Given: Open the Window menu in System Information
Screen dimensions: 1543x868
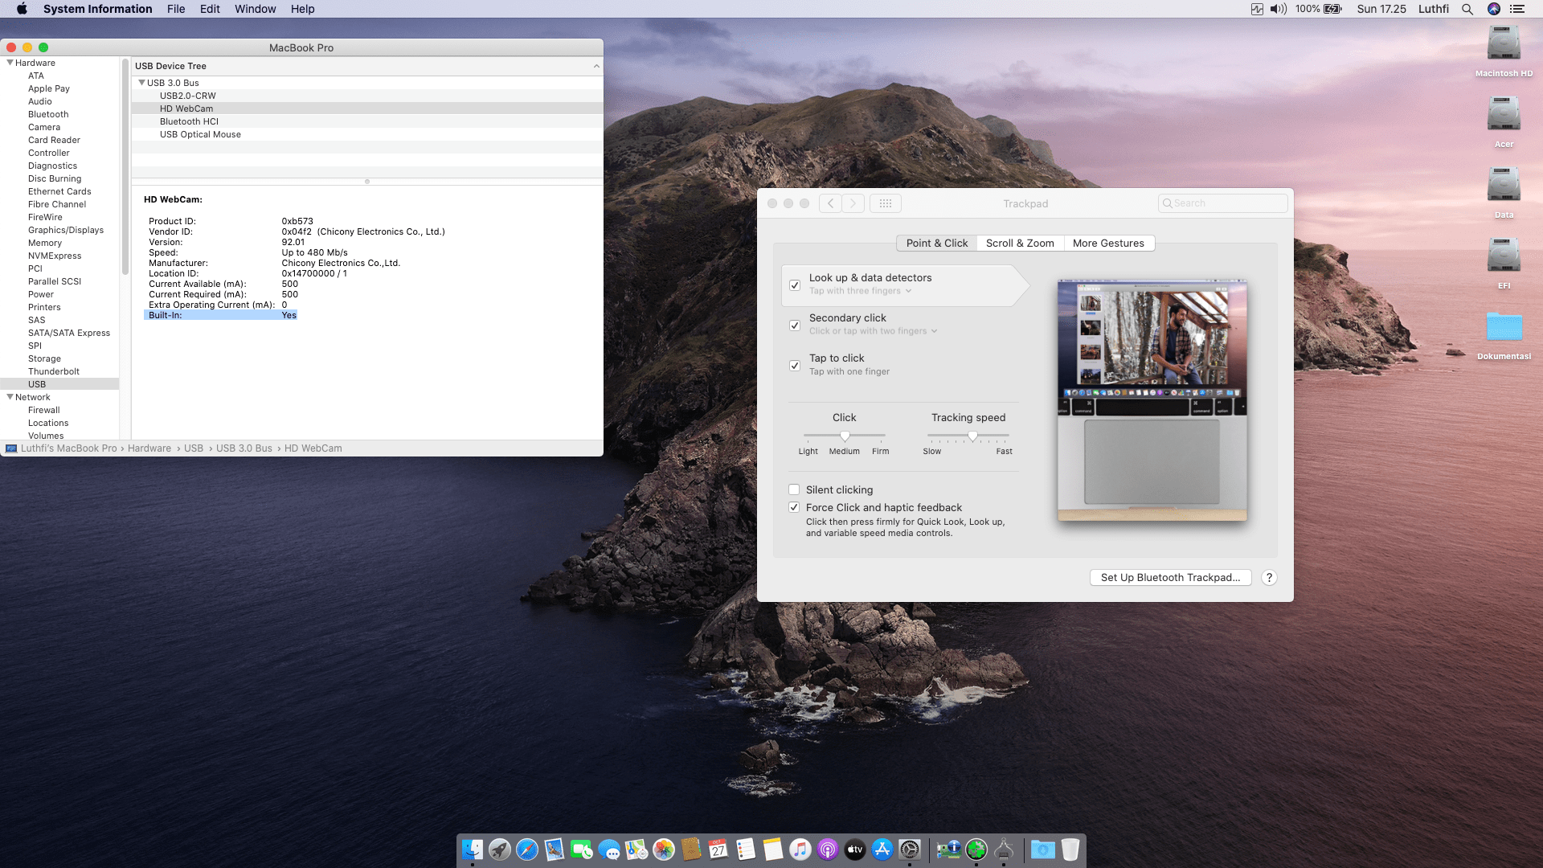Looking at the screenshot, I should click(255, 9).
